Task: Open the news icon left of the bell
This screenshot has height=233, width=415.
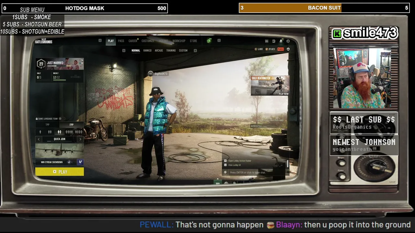Action: coord(274,41)
